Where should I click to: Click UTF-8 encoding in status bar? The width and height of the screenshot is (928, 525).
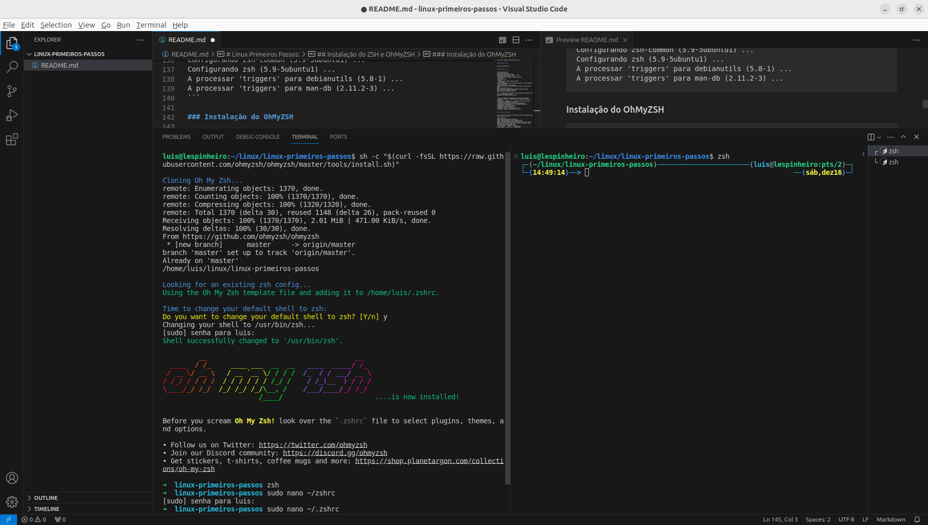point(846,519)
